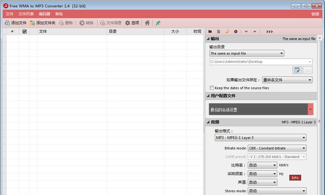Open Options (选项) gear in toolbar
The width and height of the screenshot is (325, 195).
pyautogui.click(x=132, y=23)
